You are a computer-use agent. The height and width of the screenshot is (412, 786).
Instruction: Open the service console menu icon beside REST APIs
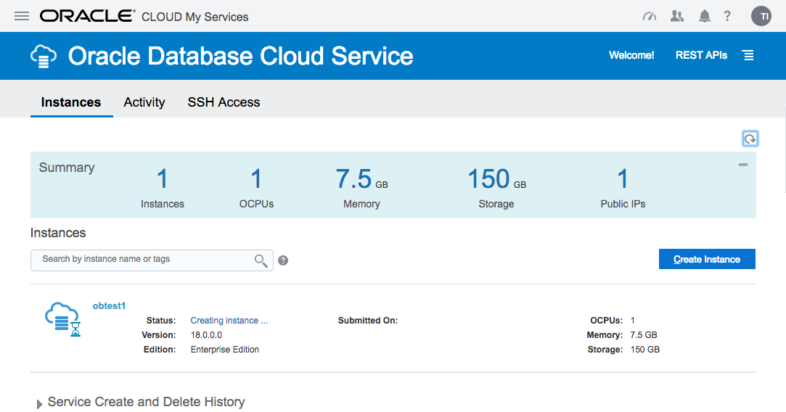point(748,55)
